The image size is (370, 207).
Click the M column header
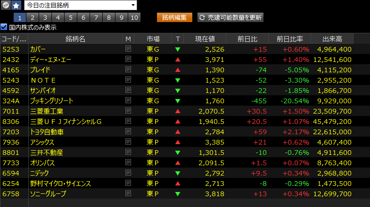point(128,39)
